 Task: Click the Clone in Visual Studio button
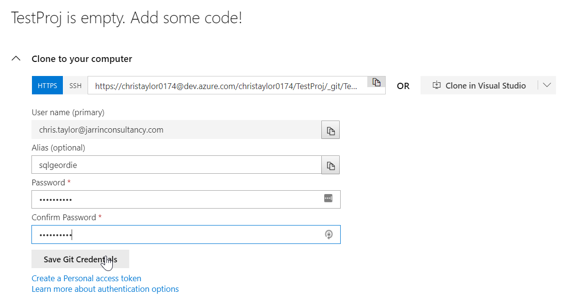(479, 86)
